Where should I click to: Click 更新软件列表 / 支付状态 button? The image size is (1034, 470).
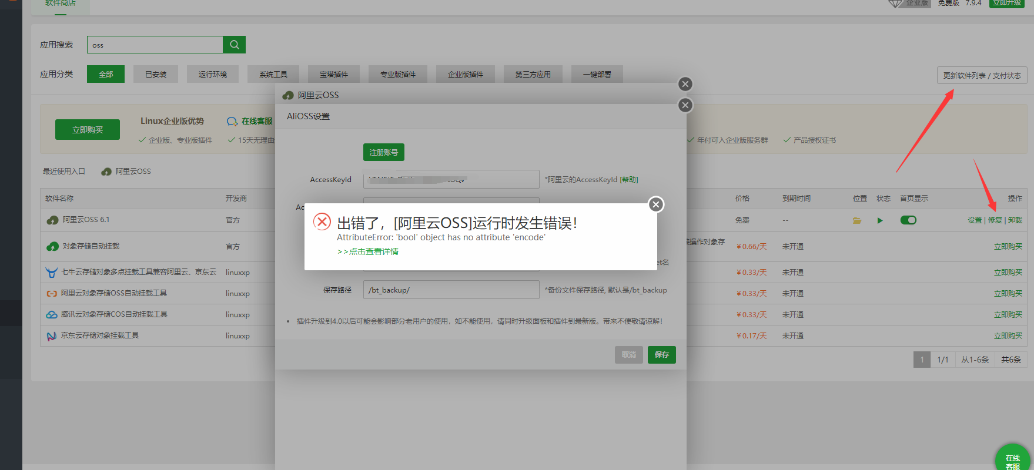point(982,75)
